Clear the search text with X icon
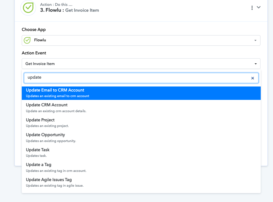The height and width of the screenshot is (202, 273). [252, 78]
